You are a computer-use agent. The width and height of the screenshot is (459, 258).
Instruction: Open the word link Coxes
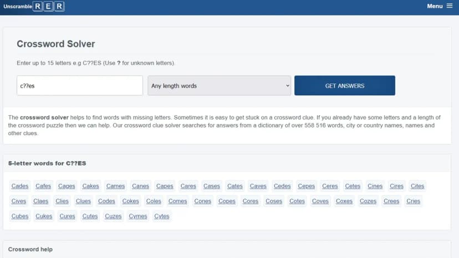(344, 202)
